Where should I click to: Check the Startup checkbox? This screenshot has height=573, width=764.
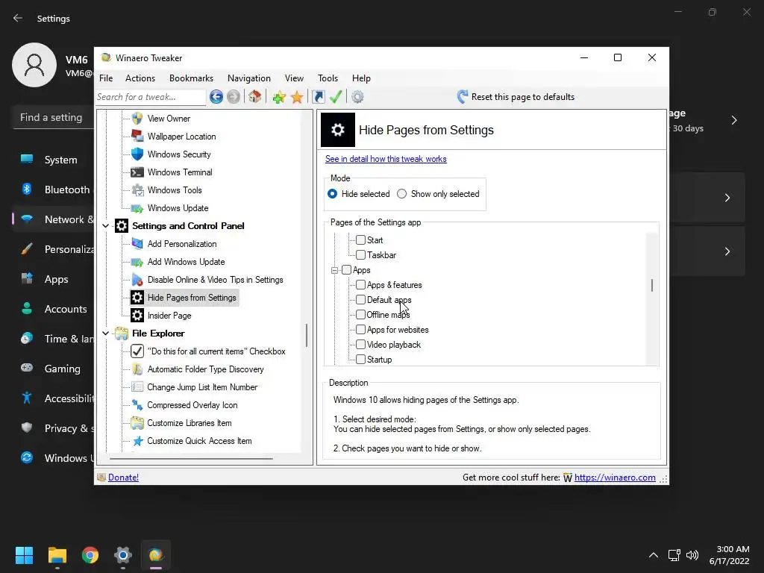(x=360, y=359)
